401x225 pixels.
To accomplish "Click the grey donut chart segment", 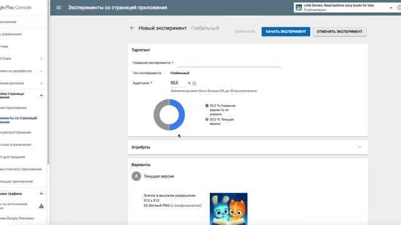I will click(157, 115).
